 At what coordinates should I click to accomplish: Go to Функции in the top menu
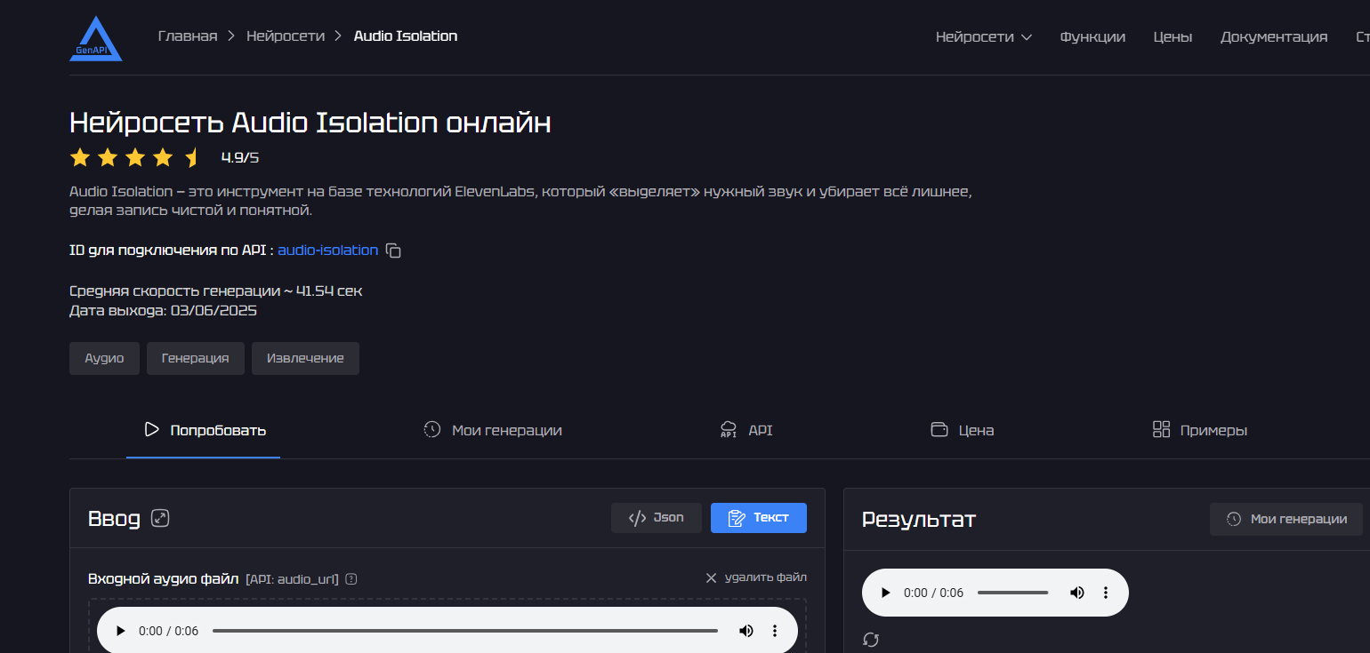1092,37
